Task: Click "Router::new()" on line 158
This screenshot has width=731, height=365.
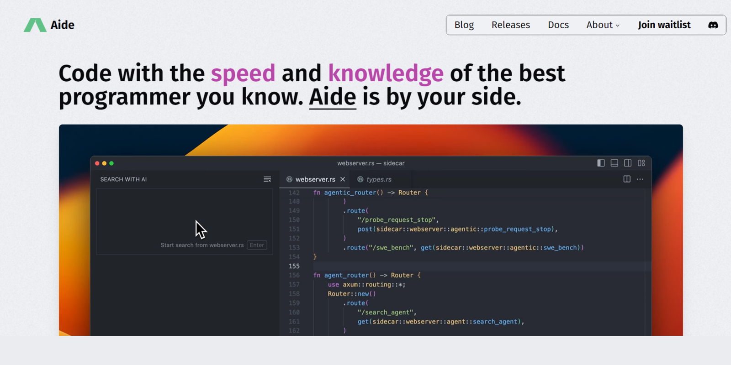Action: [x=352, y=294]
